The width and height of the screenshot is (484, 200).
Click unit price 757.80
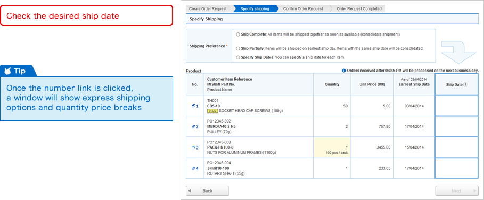[x=384, y=126]
